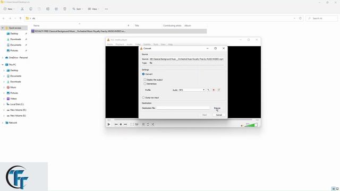Click Browse for destination file

[x=217, y=108]
